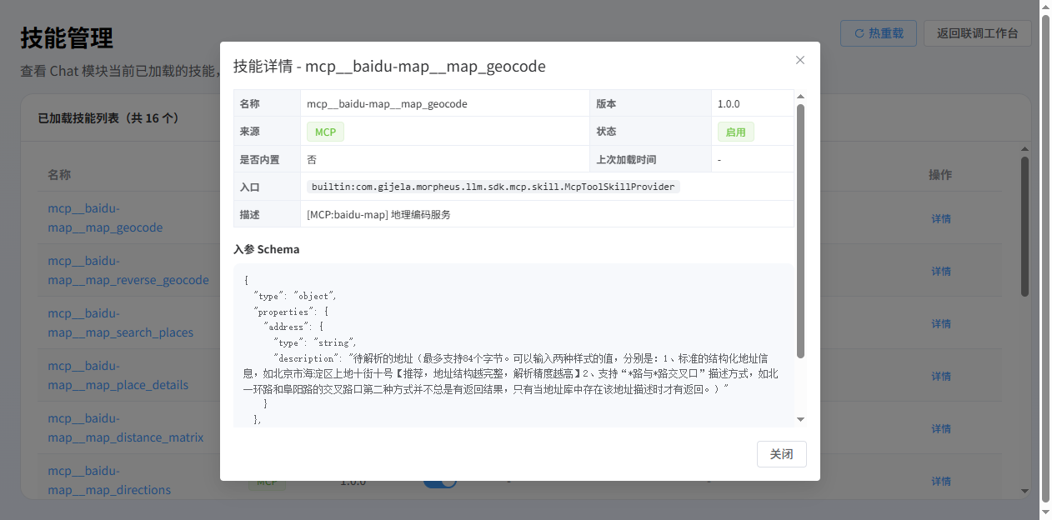Click the 版本 label cell

coord(650,104)
